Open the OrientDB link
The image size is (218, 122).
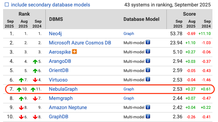tap(59, 71)
